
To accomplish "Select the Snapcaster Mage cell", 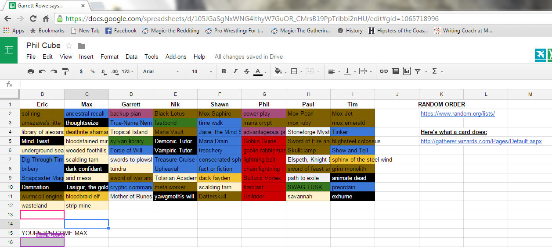I will 42,178.
